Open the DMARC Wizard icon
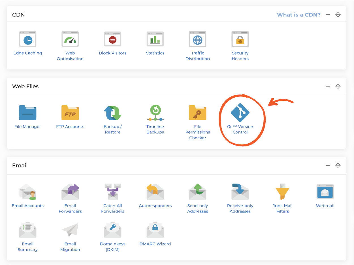Image resolution: width=354 pixels, height=265 pixels. pyautogui.click(x=155, y=230)
